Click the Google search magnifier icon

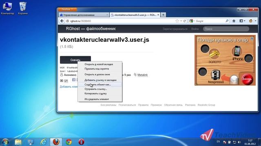click(x=227, y=21)
